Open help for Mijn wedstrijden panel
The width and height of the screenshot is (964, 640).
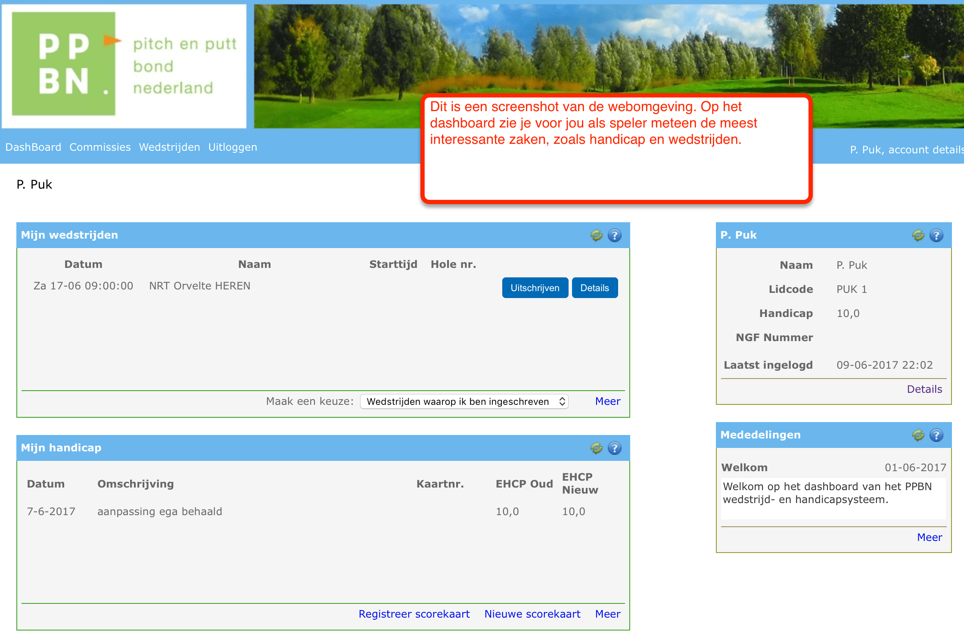[x=615, y=235]
